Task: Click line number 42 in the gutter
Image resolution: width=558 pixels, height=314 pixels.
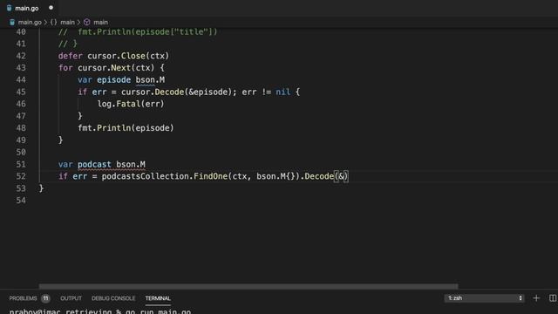Action: pyautogui.click(x=21, y=56)
